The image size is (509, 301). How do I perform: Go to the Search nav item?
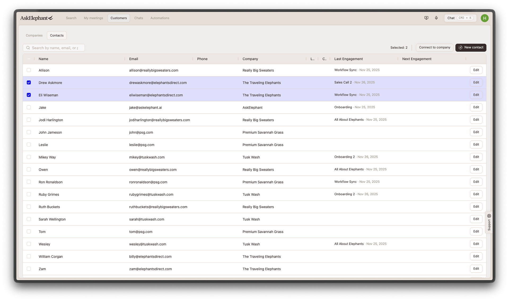point(71,18)
